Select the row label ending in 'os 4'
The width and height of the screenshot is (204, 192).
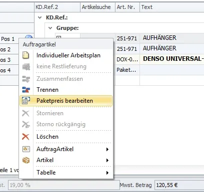5,70
